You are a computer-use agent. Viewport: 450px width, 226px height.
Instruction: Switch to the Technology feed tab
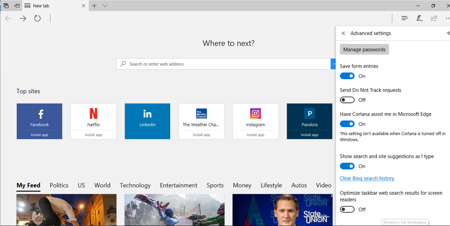coord(135,186)
